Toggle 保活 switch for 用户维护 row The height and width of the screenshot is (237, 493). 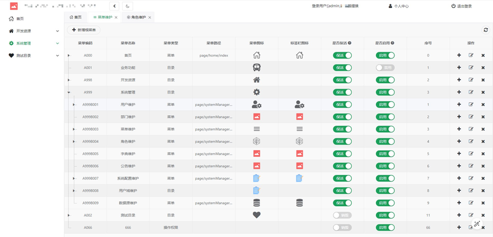(343, 104)
